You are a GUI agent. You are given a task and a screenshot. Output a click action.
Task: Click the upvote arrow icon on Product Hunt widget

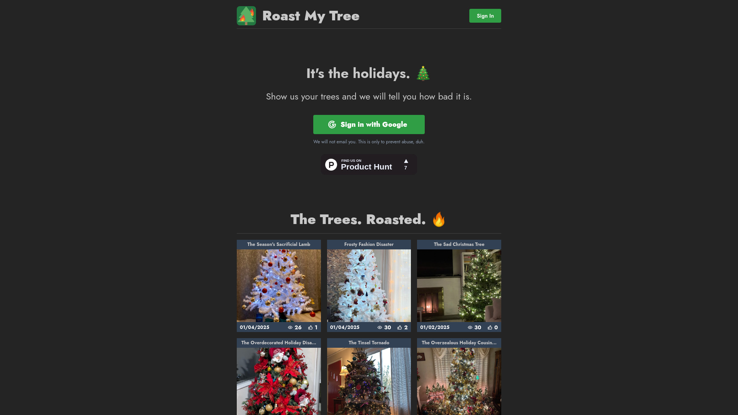coord(406,161)
